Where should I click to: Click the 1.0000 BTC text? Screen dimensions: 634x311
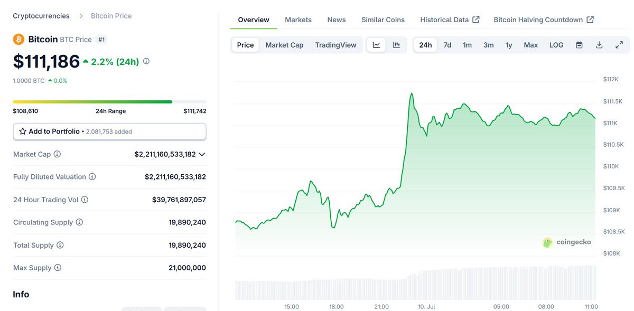29,81
